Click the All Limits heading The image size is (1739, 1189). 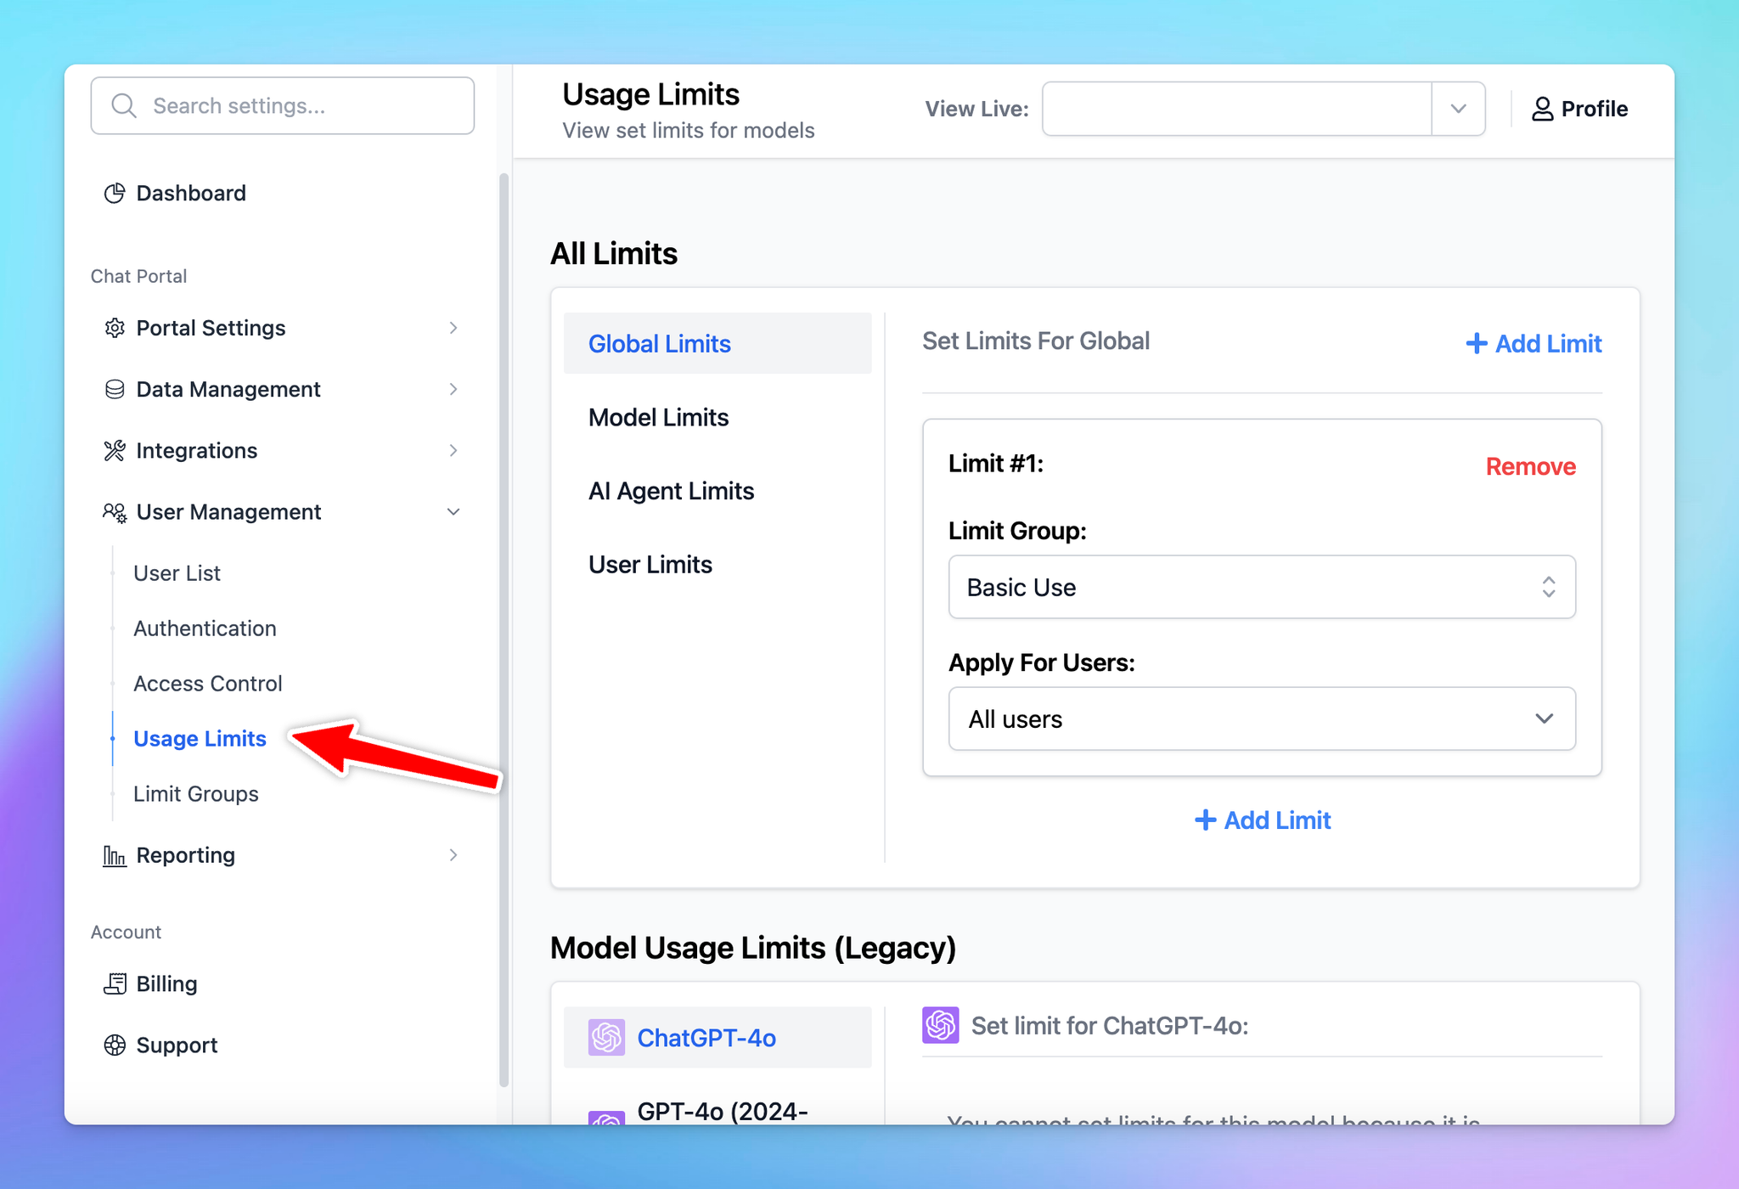pos(614,253)
